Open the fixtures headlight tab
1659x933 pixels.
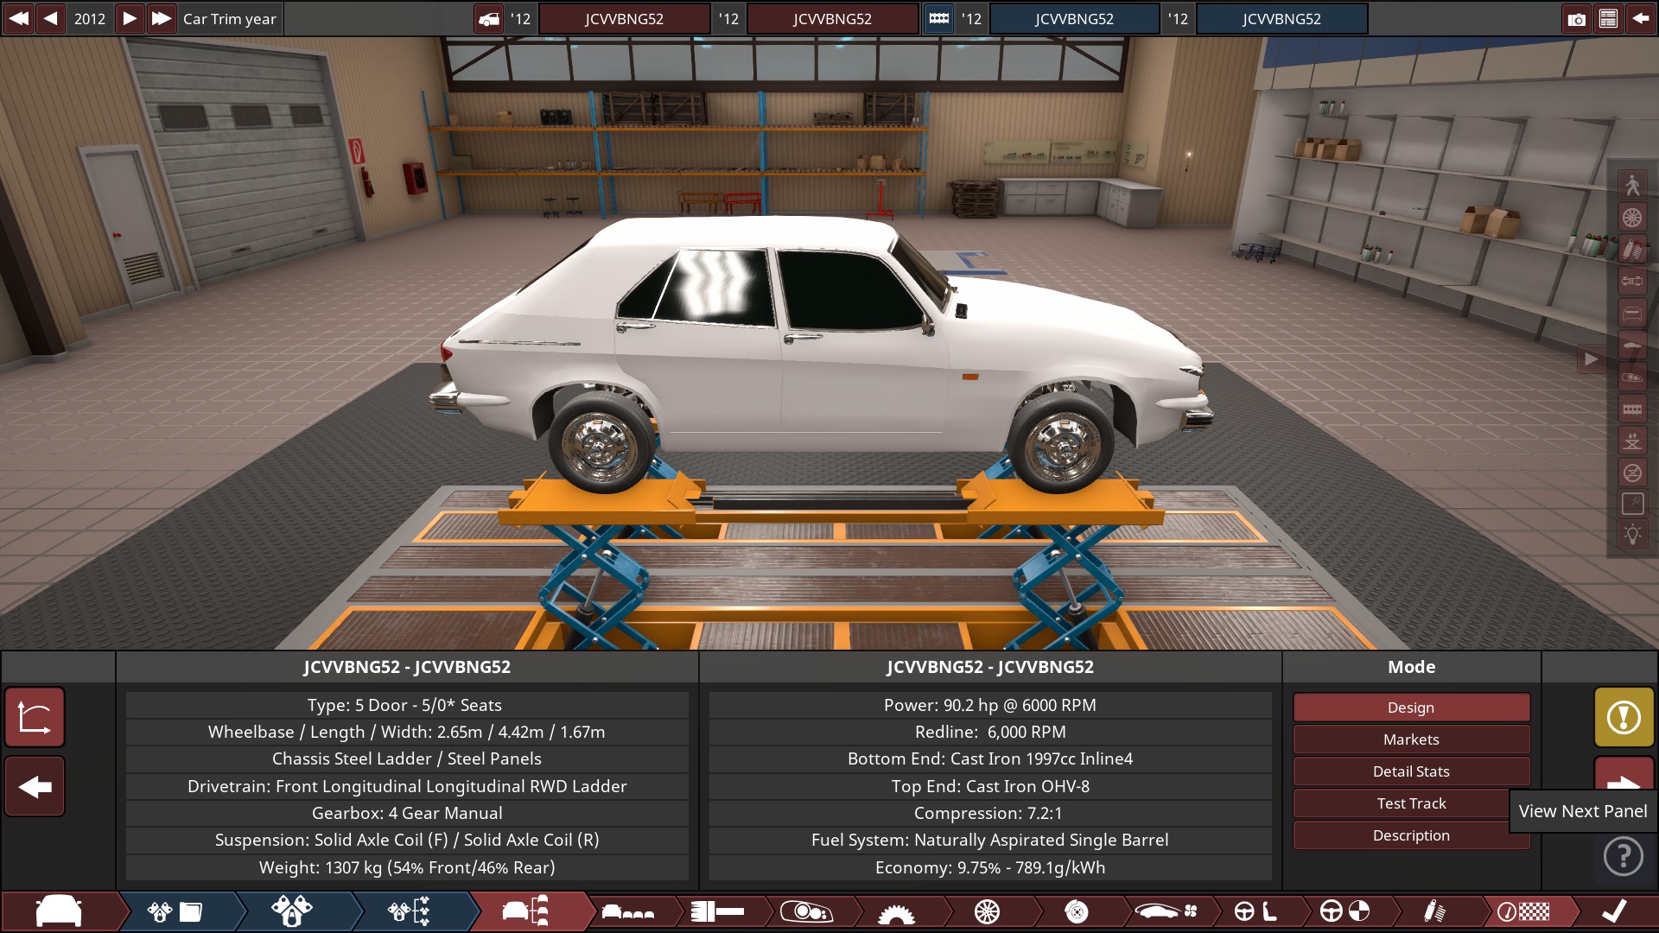click(x=805, y=911)
